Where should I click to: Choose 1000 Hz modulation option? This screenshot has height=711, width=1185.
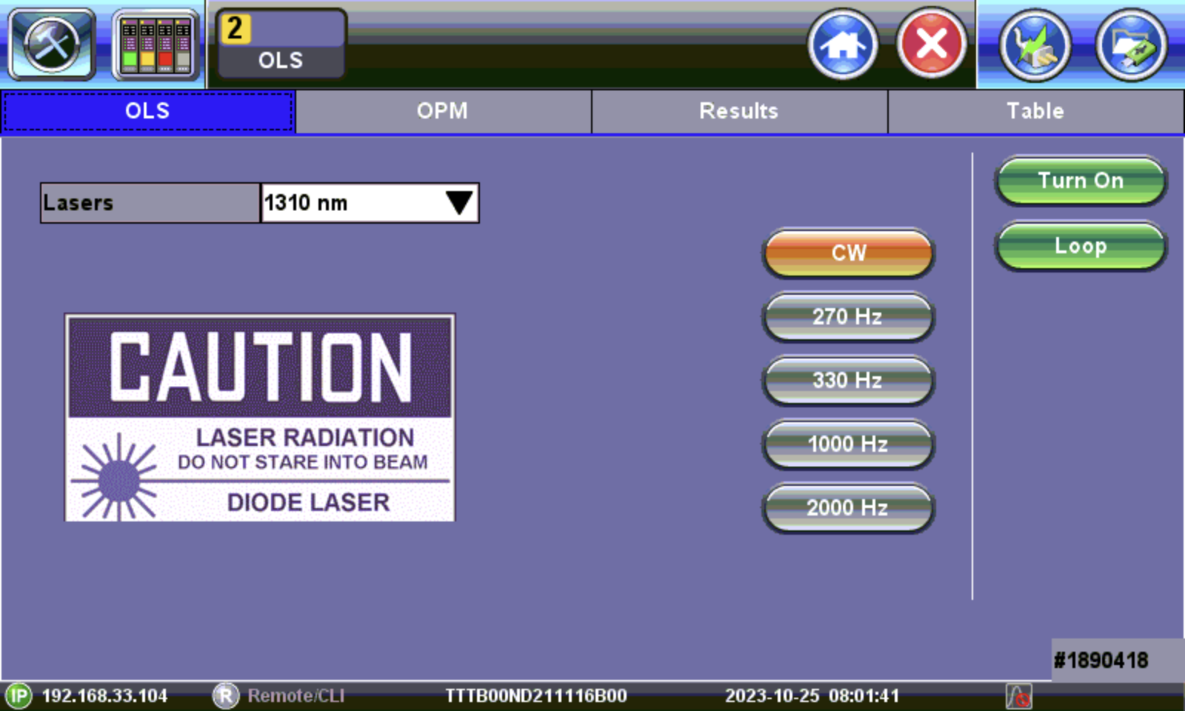[x=848, y=444]
